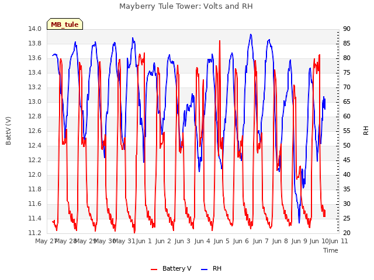Click the May 31 date tick label
374x280 pixels.
tap(124, 242)
